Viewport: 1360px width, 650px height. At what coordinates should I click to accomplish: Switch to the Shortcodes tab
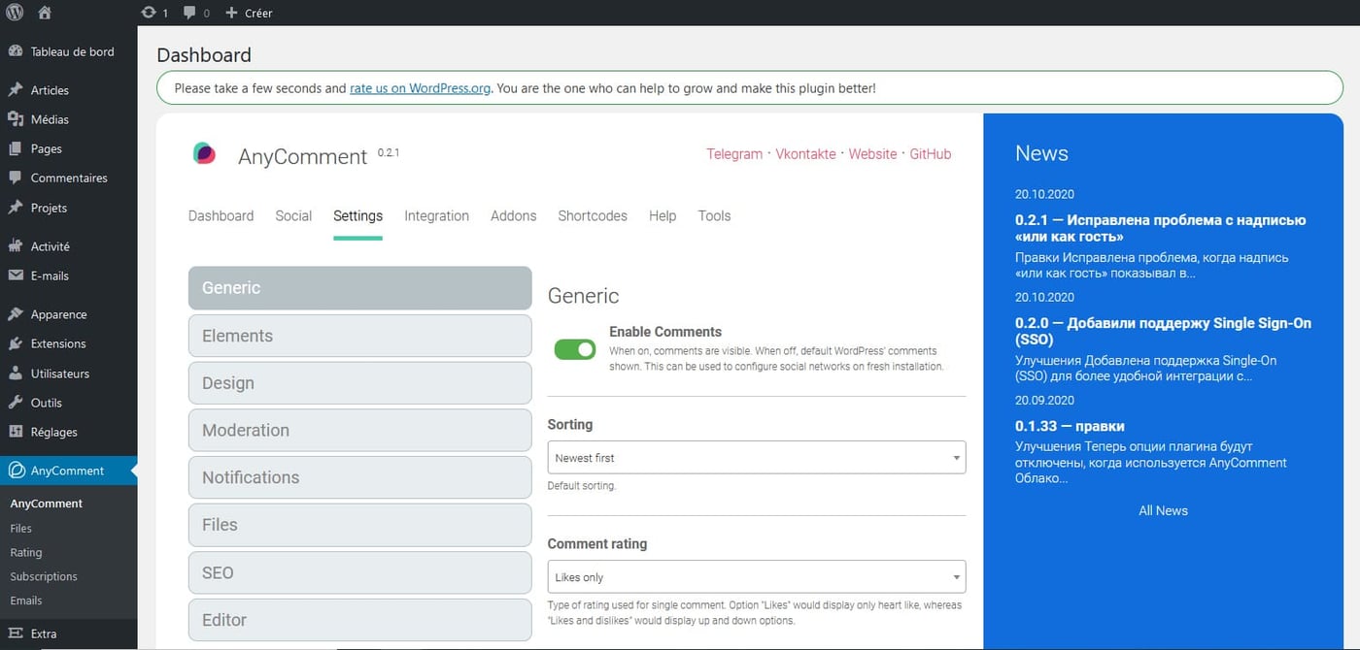pos(592,215)
